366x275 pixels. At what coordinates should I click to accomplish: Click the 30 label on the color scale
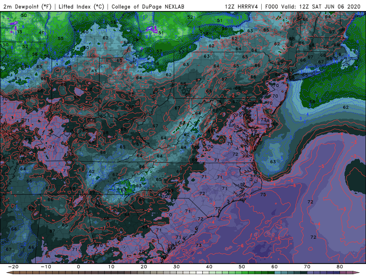[x=177, y=267]
